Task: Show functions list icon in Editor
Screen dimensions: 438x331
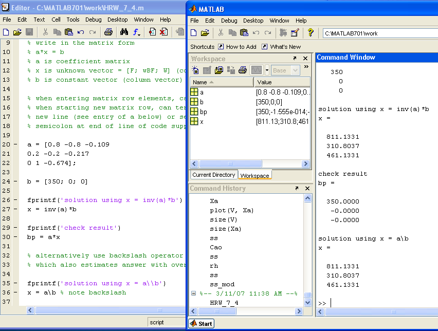Action: (x=136, y=32)
